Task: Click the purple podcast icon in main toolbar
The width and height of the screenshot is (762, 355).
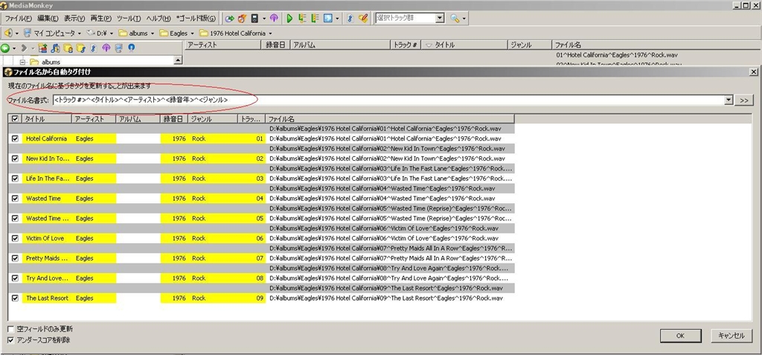Action: (274, 18)
